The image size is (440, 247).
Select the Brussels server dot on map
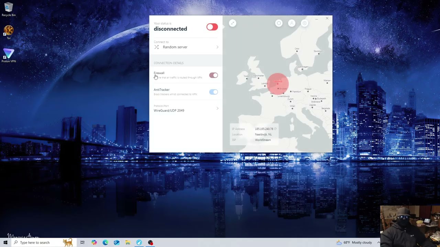click(x=278, y=89)
